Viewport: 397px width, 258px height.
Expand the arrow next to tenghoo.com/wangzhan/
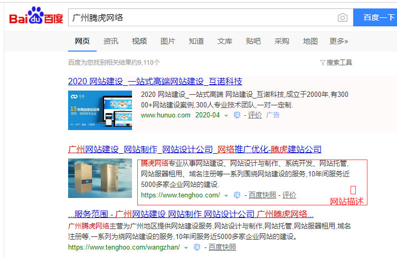(186, 247)
